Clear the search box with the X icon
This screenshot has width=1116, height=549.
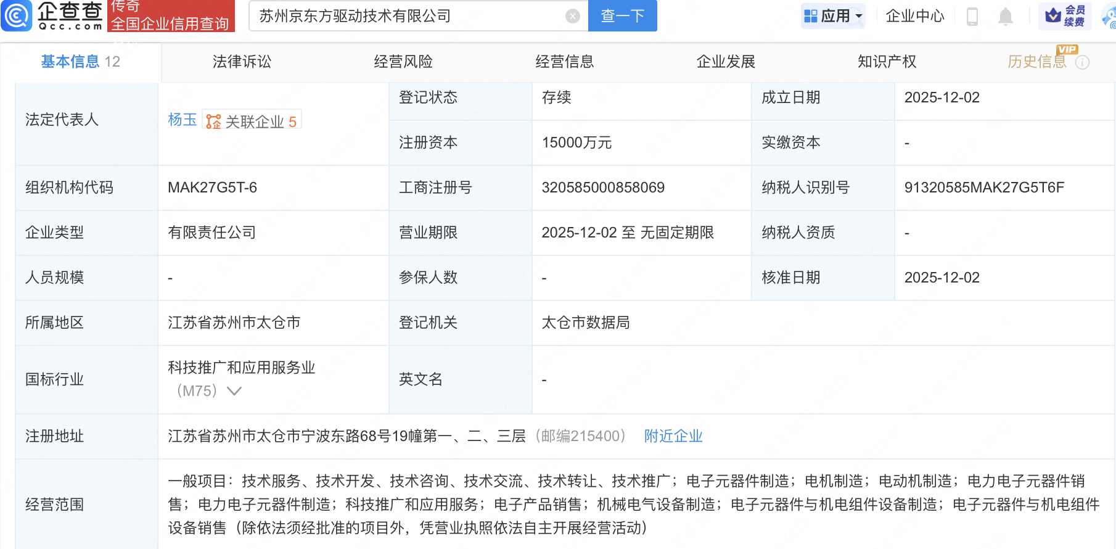pos(573,16)
